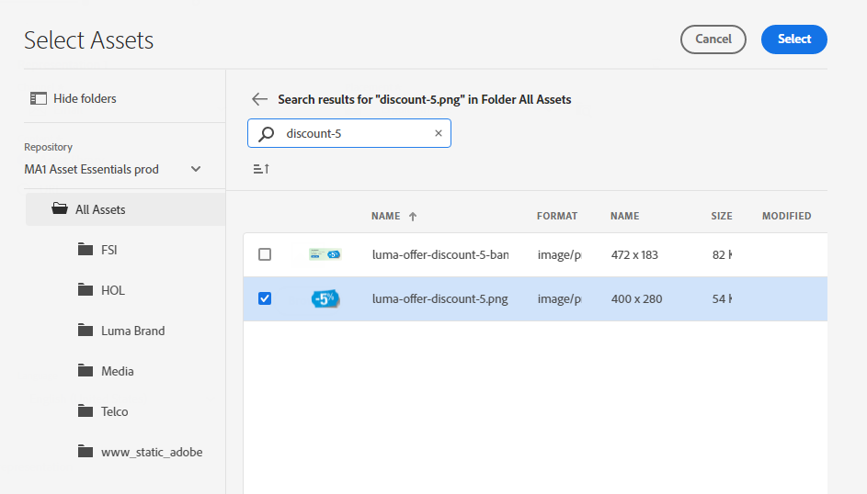Click the MODIFIED column header
Viewport: 867px width, 494px height.
pyautogui.click(x=786, y=216)
